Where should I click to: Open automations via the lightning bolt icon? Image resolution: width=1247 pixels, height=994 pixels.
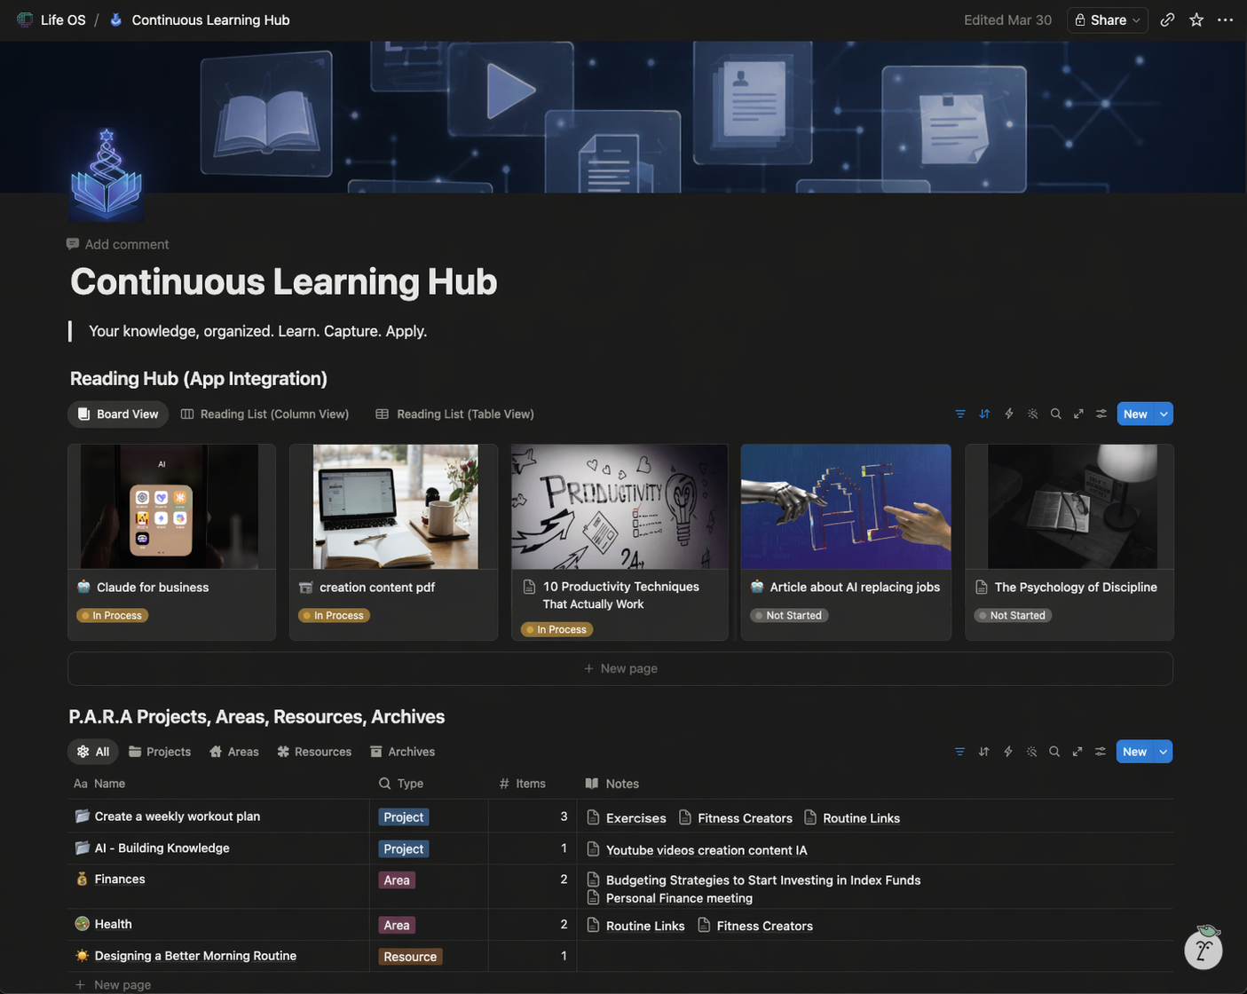[1008, 414]
